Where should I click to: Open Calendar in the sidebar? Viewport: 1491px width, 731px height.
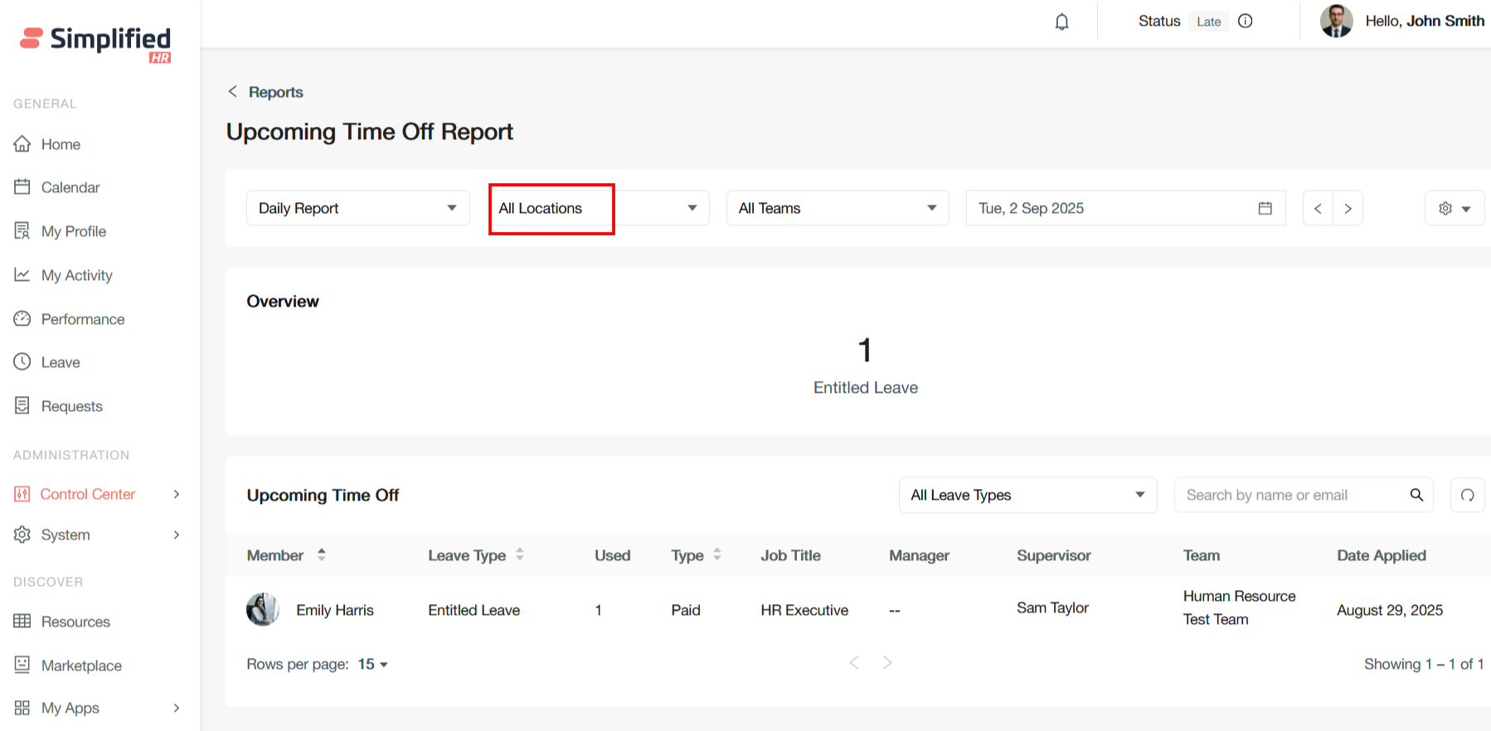coord(70,187)
